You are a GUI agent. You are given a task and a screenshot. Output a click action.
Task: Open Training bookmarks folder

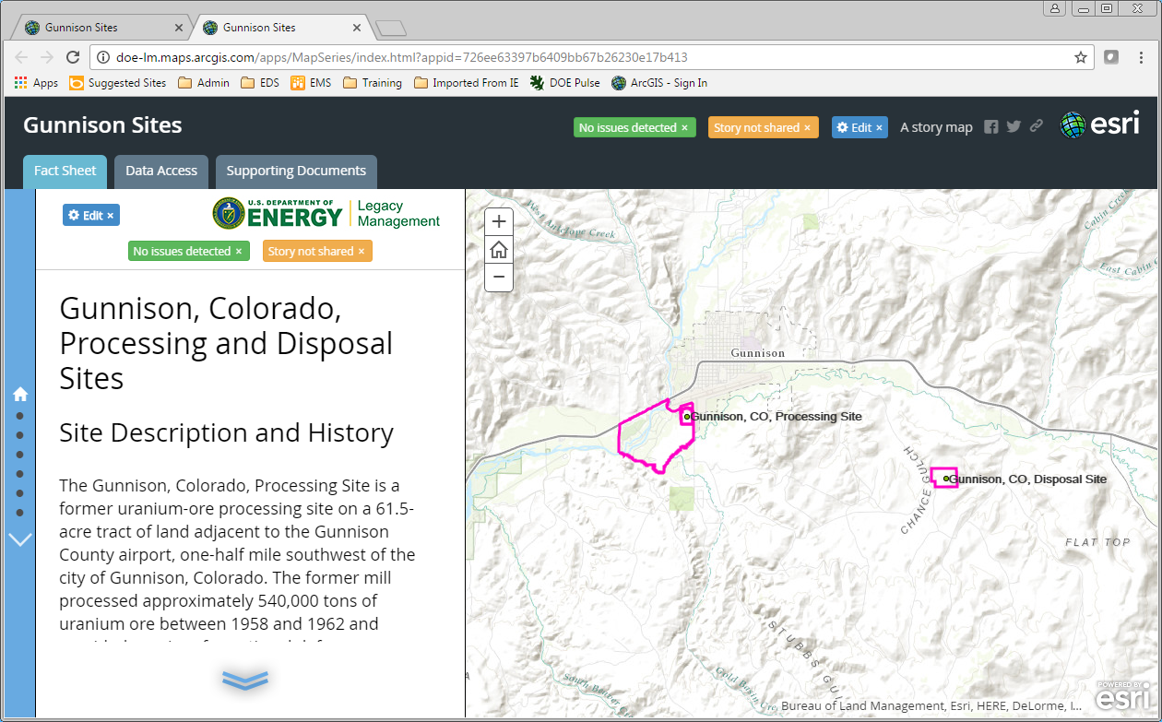coord(373,83)
